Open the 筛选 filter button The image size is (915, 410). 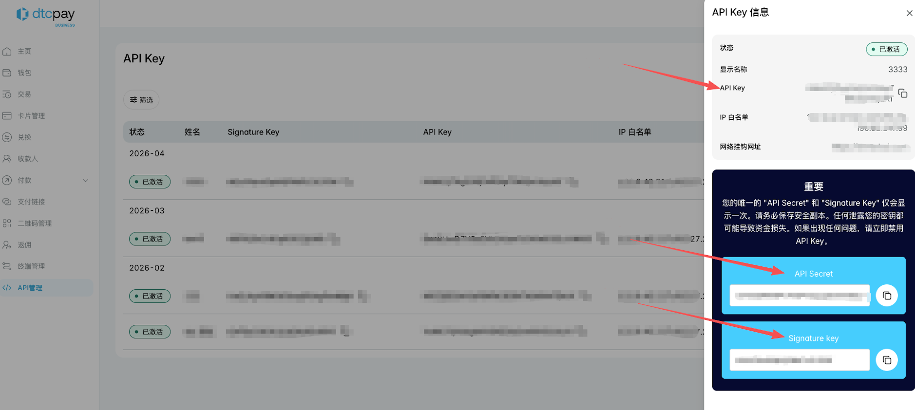[141, 100]
